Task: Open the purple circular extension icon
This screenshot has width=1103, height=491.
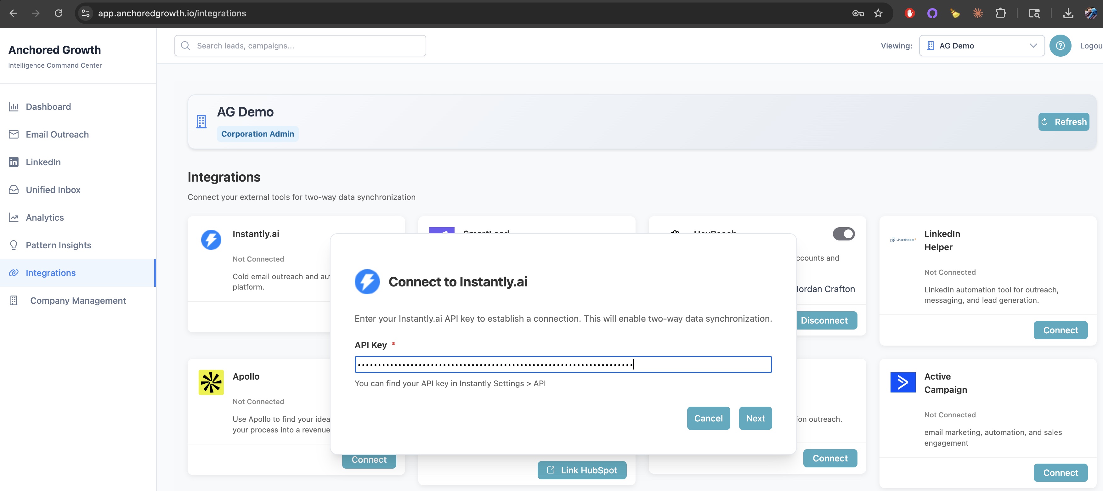Action: 932,13
